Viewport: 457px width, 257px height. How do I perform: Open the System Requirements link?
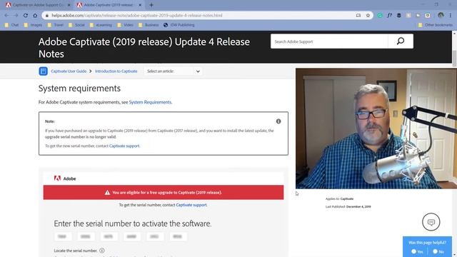[x=150, y=102]
